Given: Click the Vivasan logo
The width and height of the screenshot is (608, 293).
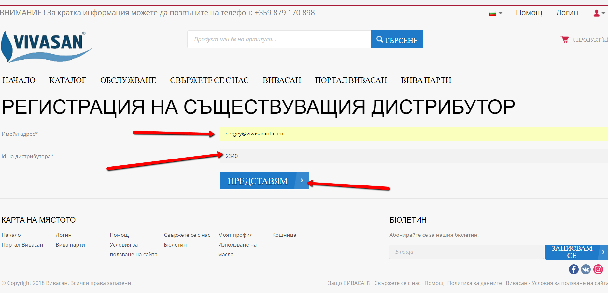Looking at the screenshot, I should click(x=46, y=46).
